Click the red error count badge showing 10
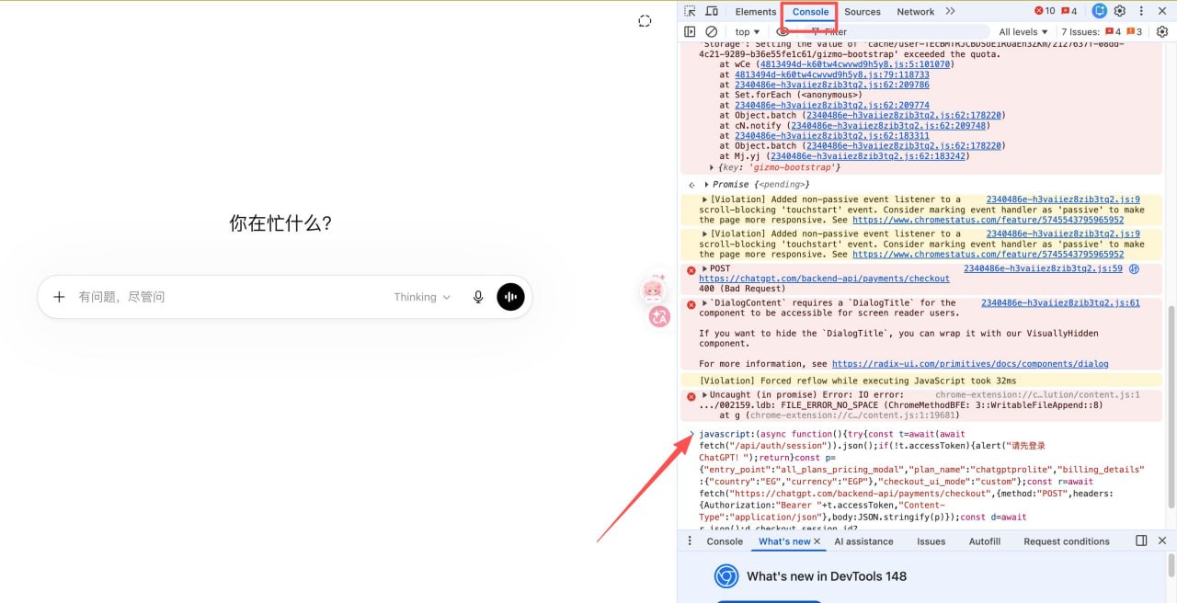 pyautogui.click(x=1045, y=11)
